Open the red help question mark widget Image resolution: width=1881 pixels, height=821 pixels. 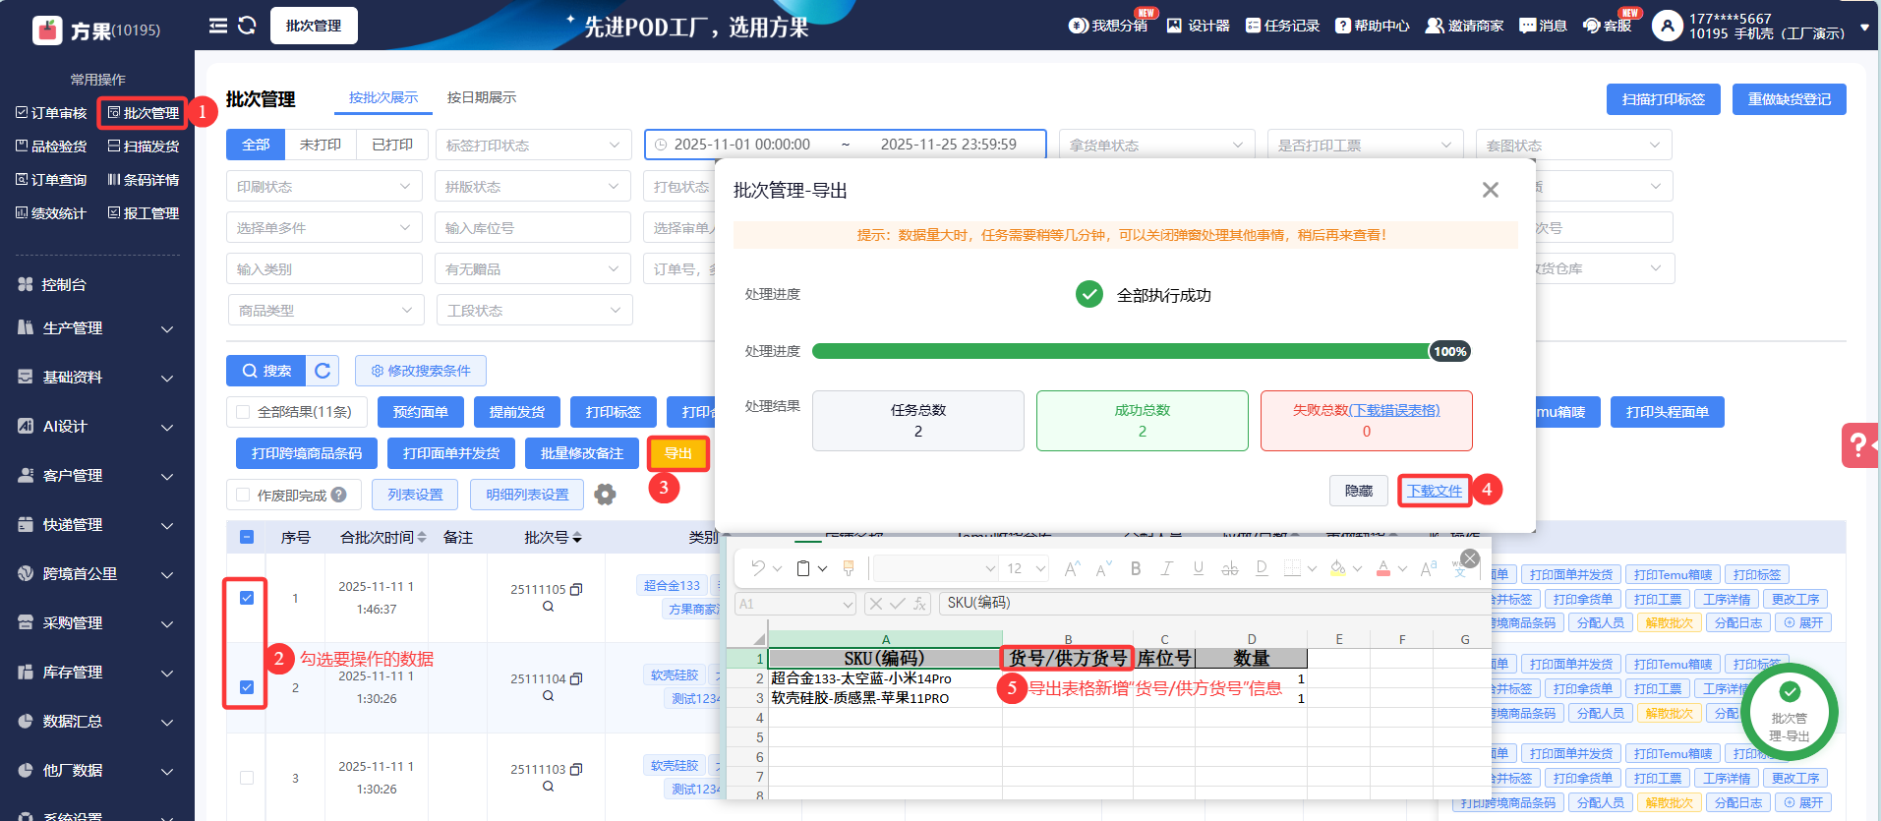(1858, 445)
